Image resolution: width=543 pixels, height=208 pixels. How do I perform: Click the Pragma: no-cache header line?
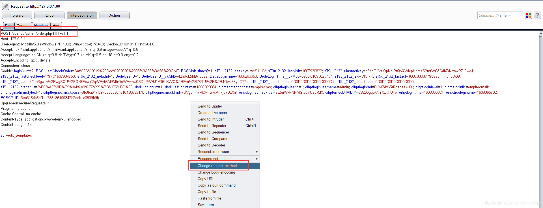point(16,108)
